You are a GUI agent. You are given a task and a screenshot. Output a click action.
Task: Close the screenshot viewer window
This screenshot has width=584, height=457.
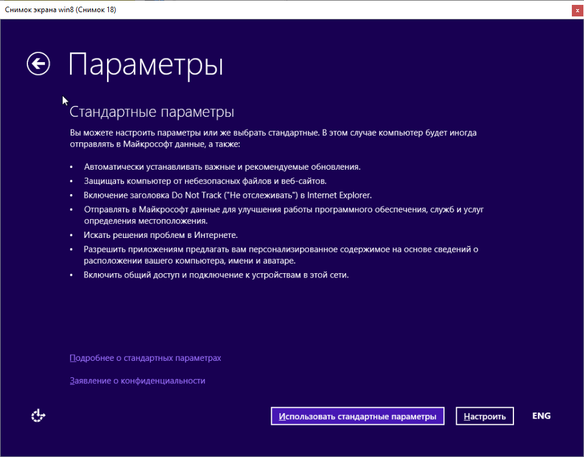[577, 10]
